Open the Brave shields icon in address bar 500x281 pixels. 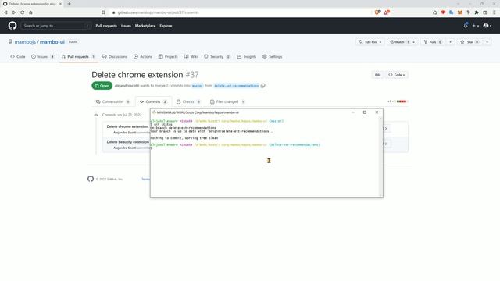coord(377,12)
